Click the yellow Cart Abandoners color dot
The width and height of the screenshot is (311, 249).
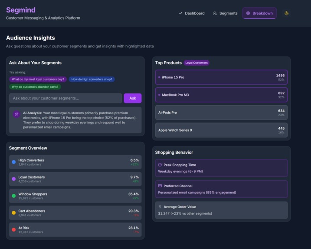14,212
